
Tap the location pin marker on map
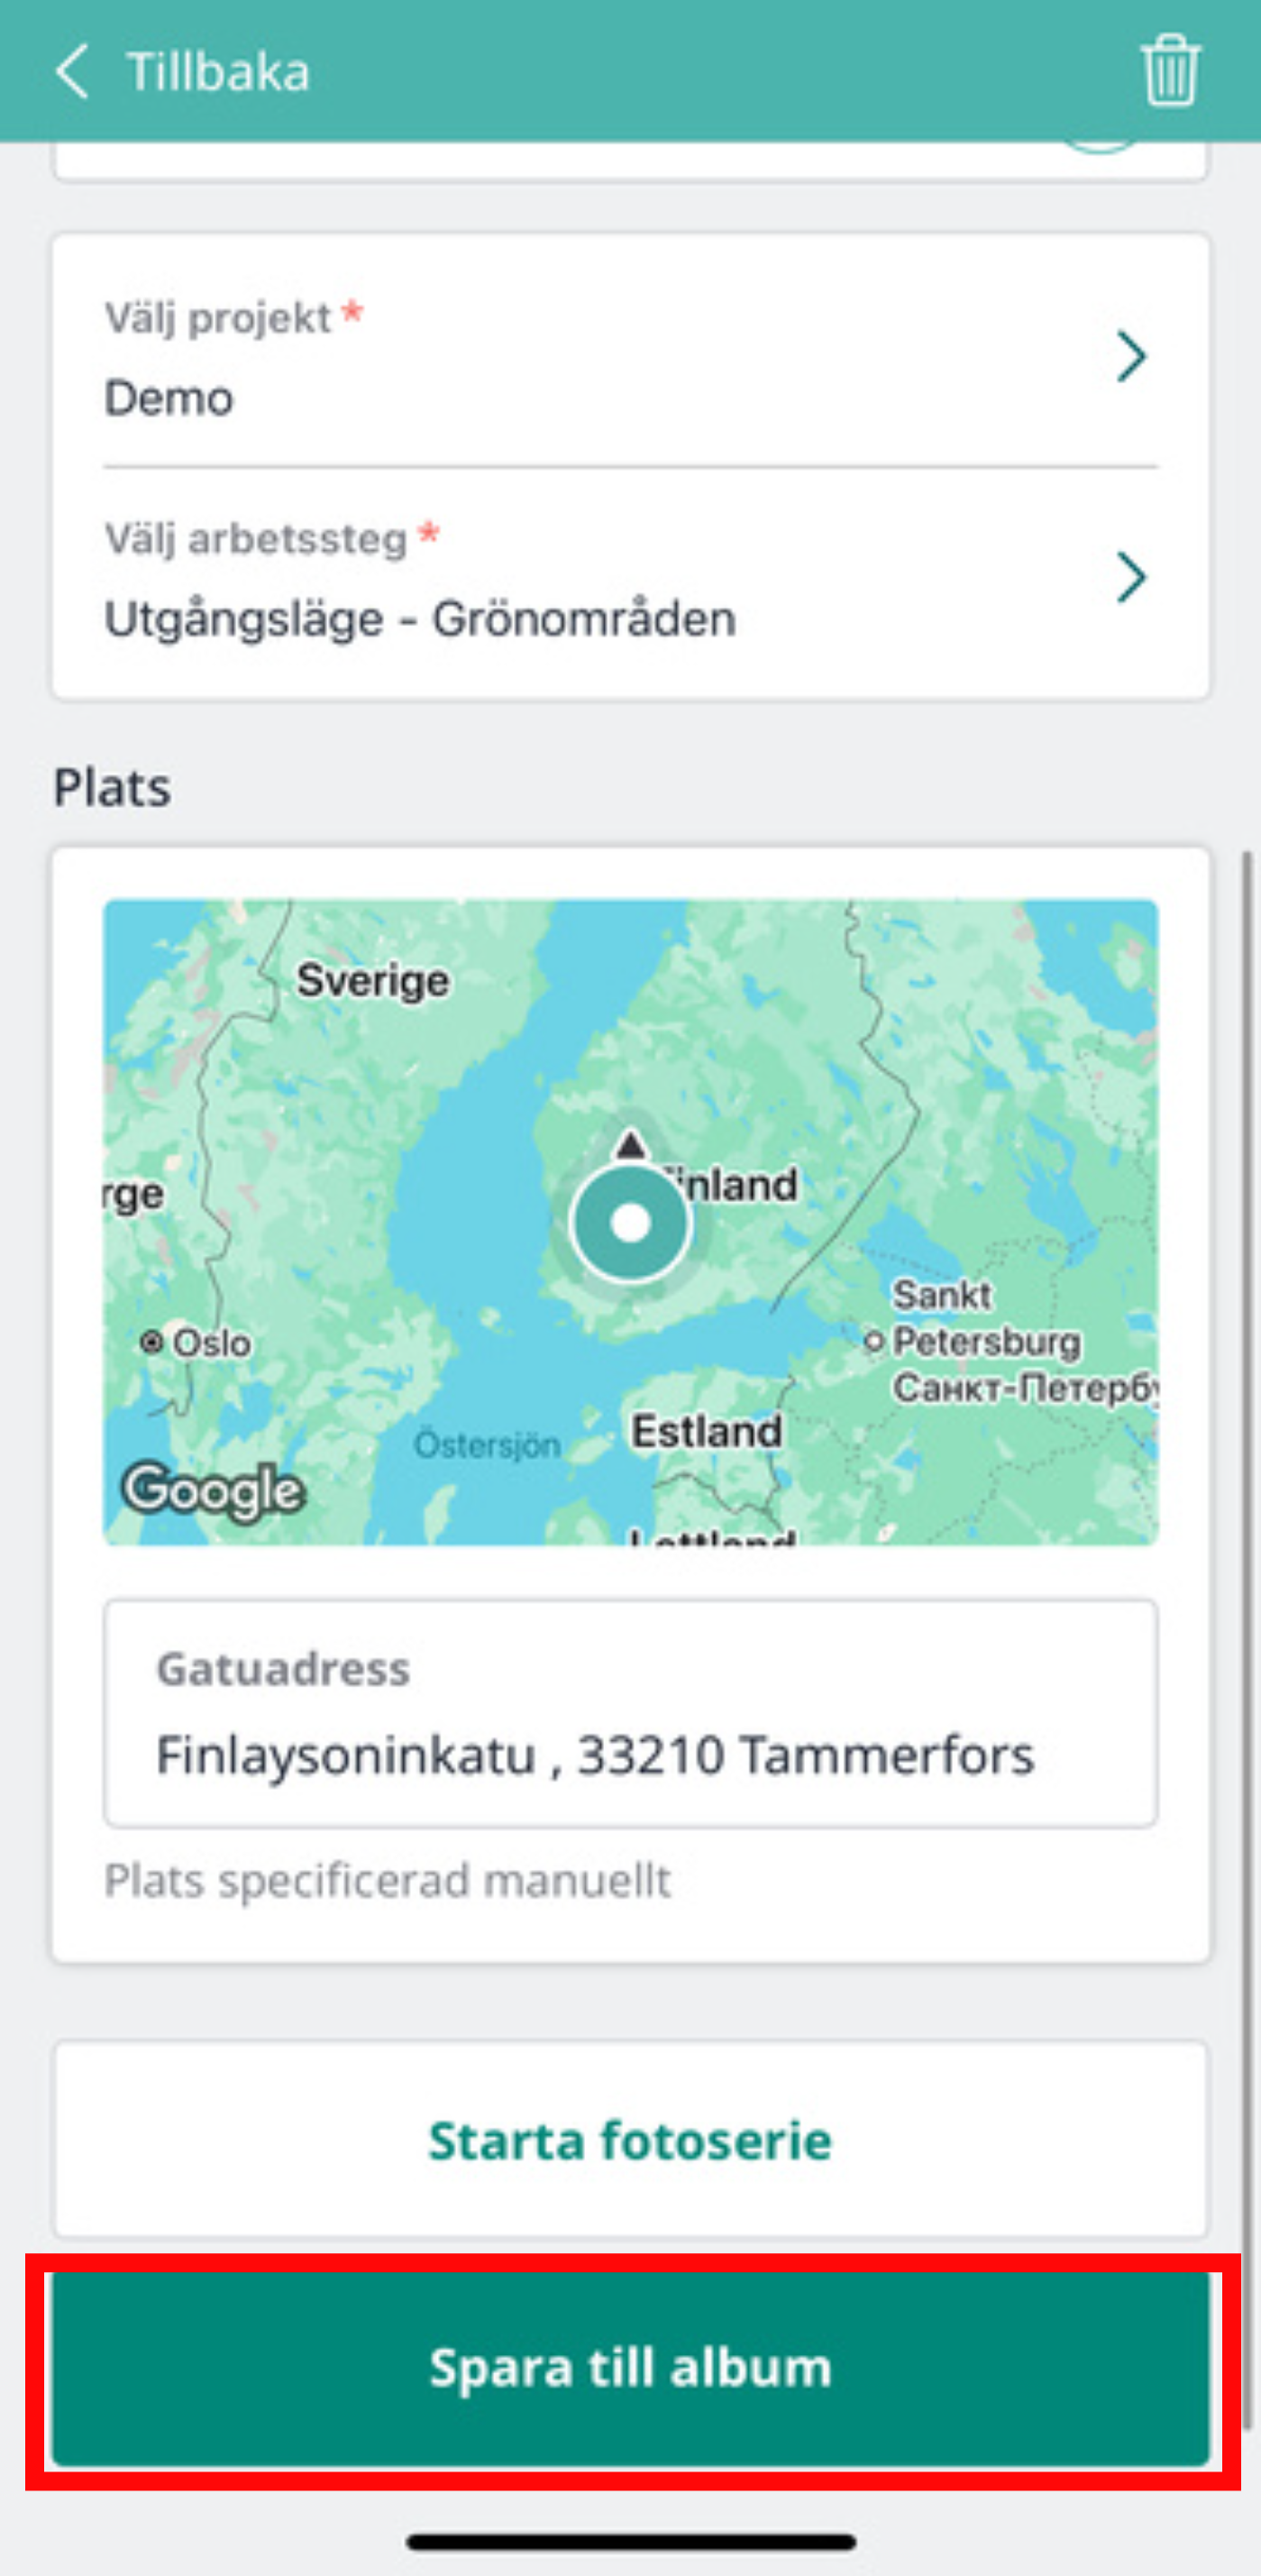click(630, 1222)
